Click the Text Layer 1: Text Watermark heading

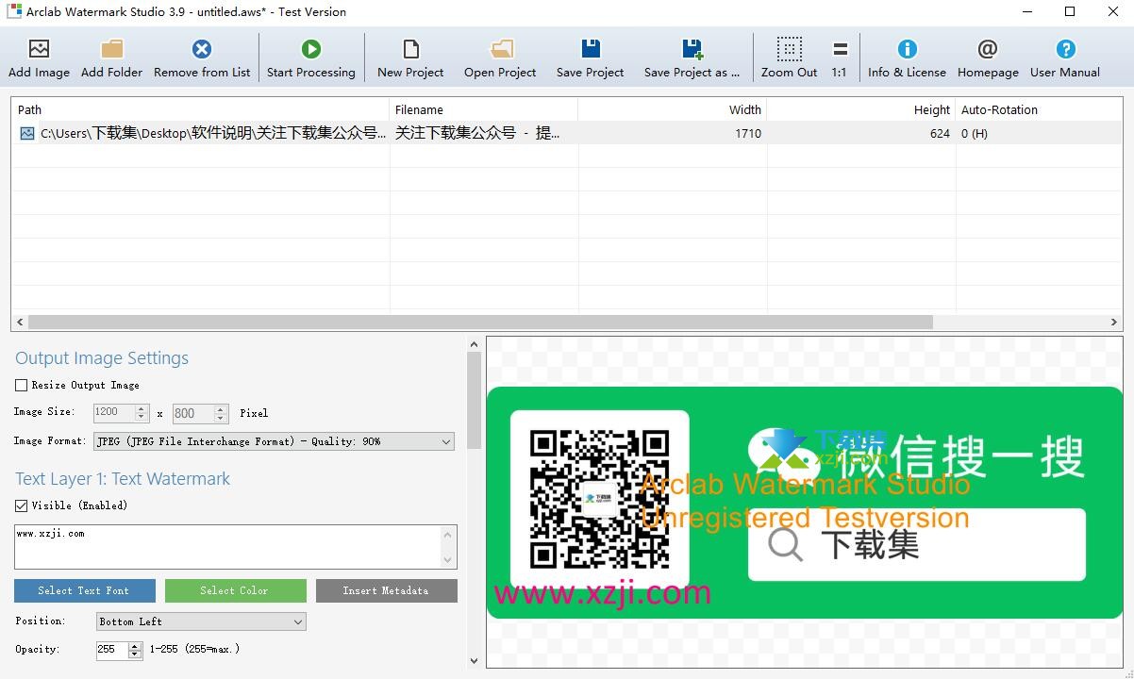click(123, 479)
